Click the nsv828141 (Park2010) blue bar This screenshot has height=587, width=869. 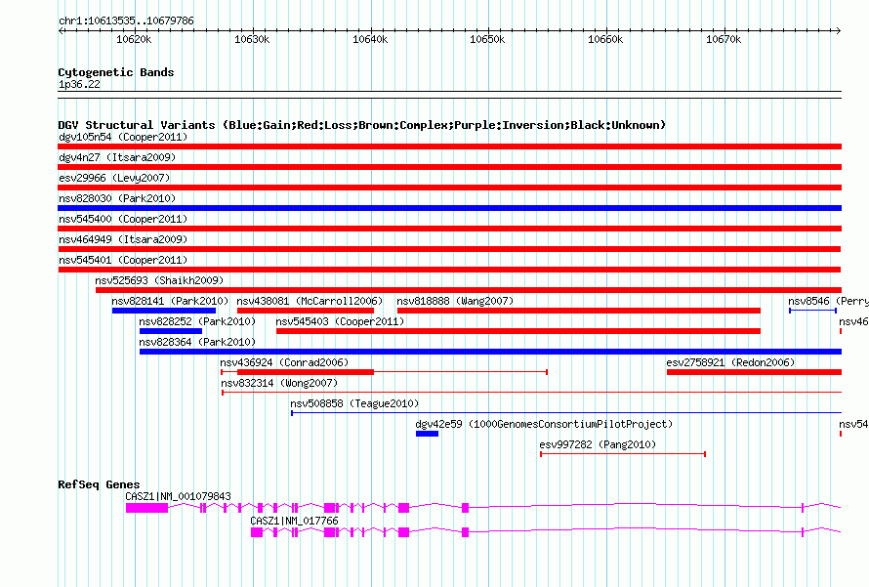click(163, 311)
